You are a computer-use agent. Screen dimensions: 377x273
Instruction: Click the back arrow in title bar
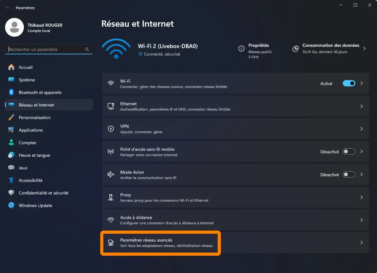[7, 8]
